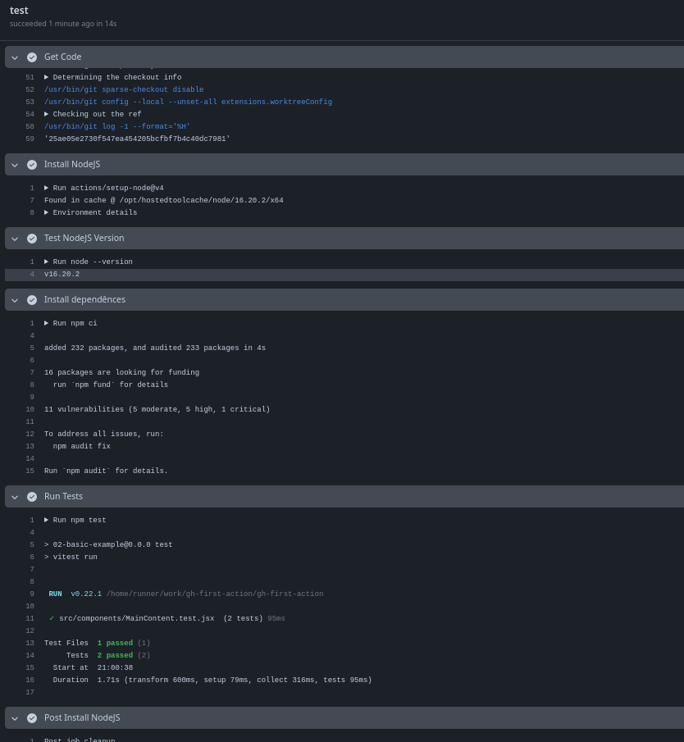Image resolution: width=684 pixels, height=742 pixels.
Task: Click the success icon beside Post Install NodeJS
Action: pyautogui.click(x=32, y=717)
